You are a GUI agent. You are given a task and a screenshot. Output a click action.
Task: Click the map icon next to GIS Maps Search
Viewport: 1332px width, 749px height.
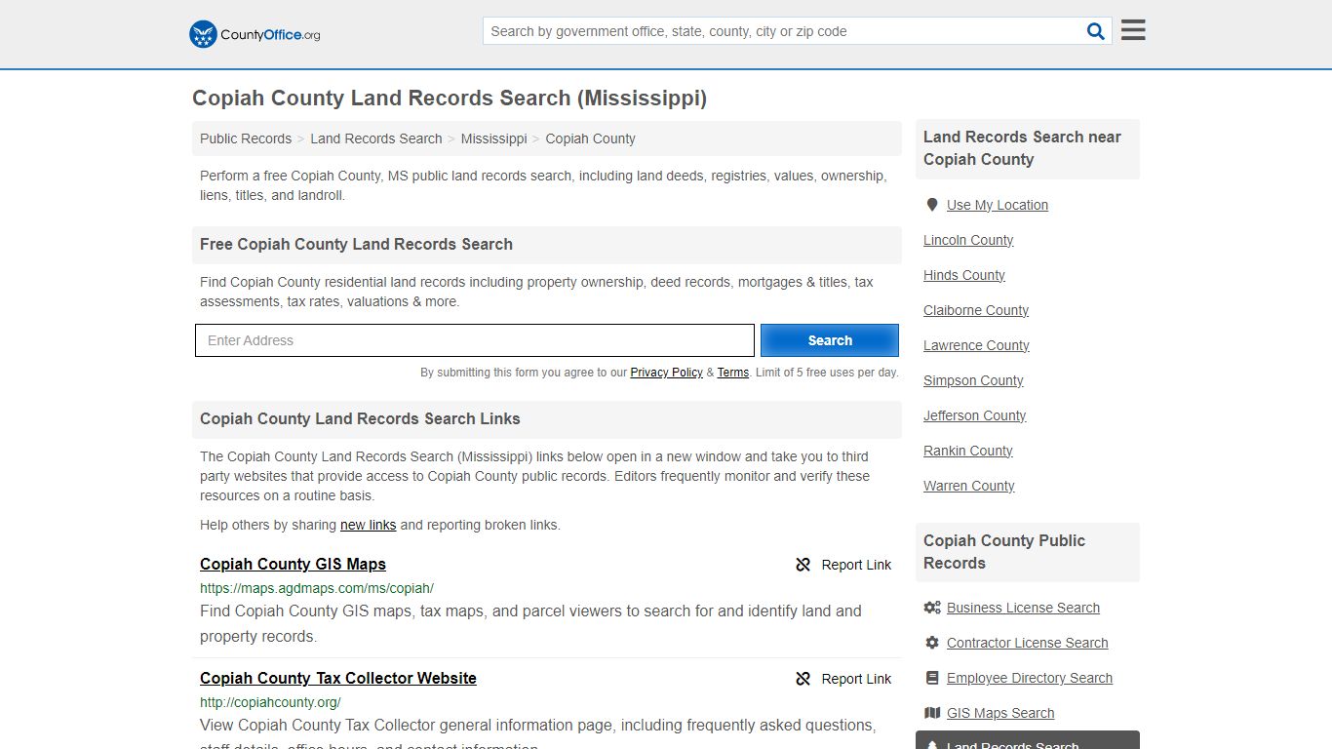pos(932,713)
